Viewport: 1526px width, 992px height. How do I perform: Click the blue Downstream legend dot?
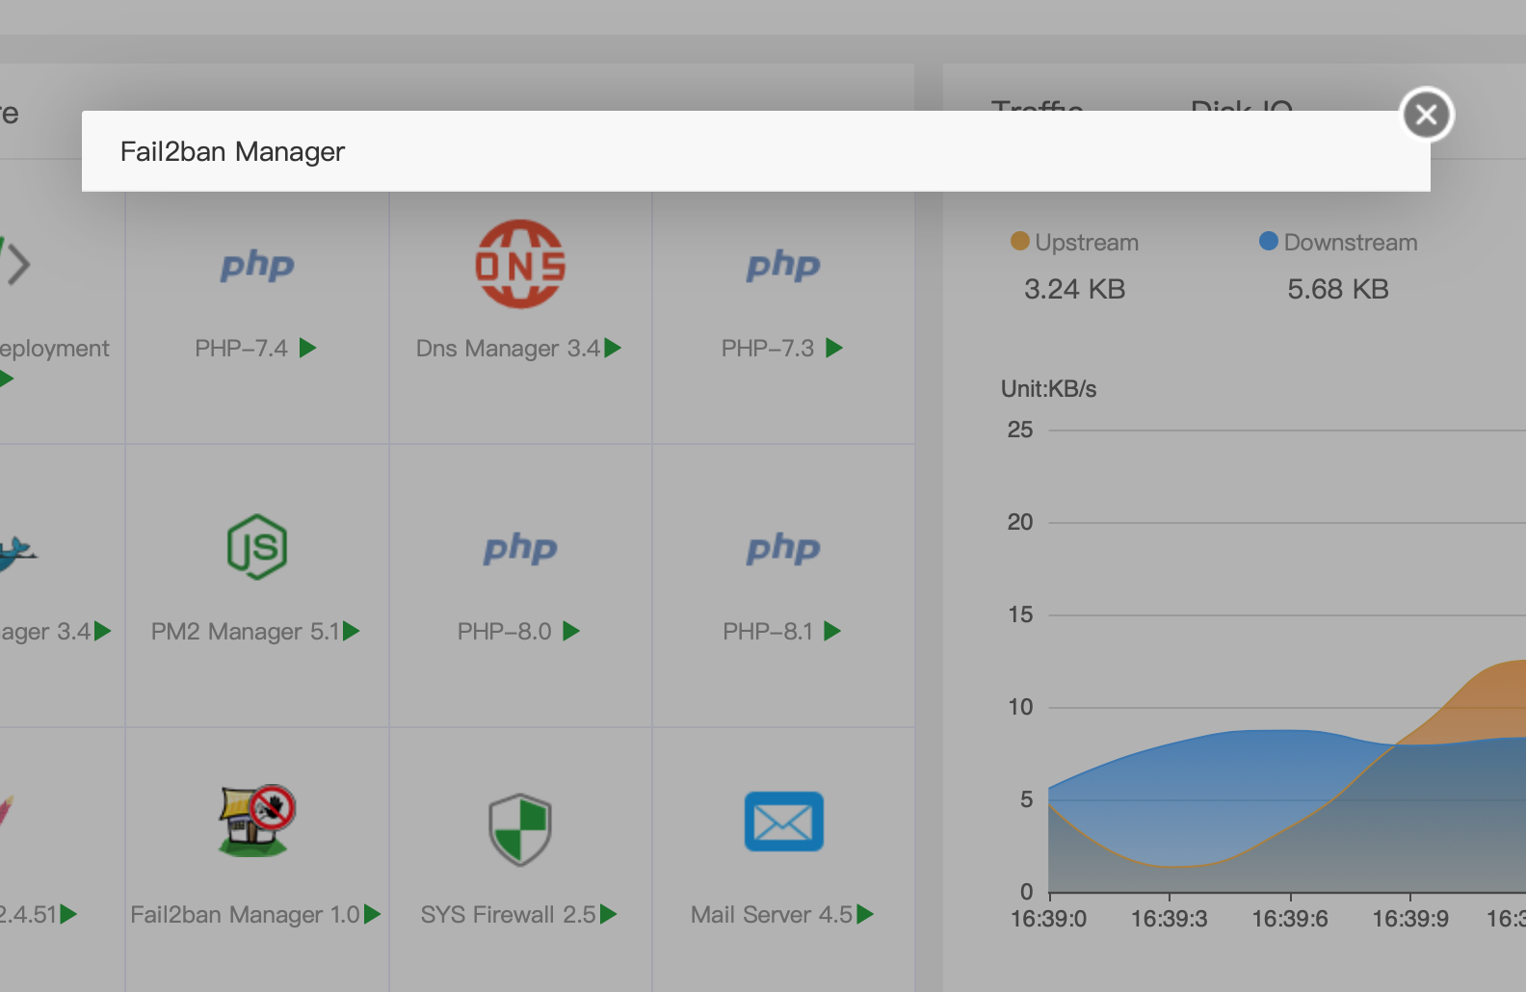1269,241
